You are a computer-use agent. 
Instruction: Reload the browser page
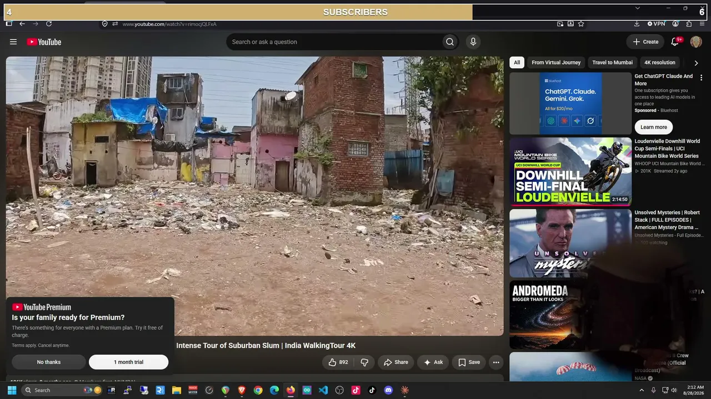(x=49, y=24)
